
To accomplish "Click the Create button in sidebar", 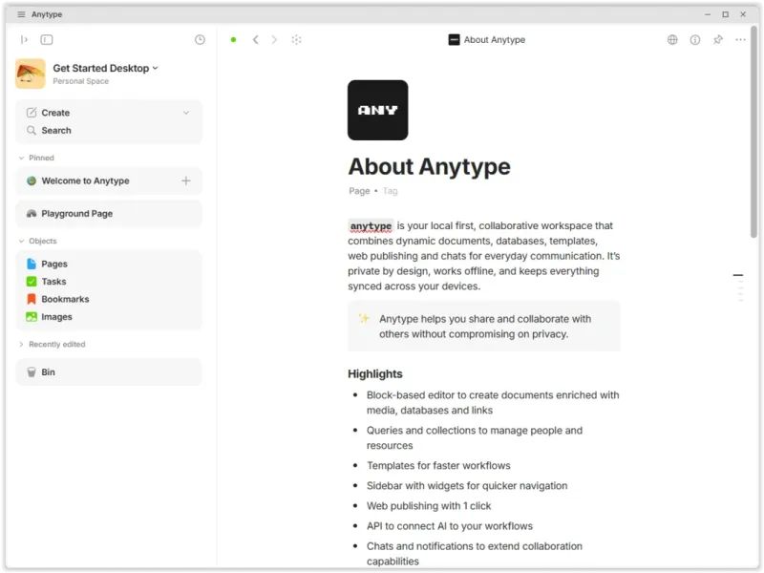I will [x=55, y=113].
